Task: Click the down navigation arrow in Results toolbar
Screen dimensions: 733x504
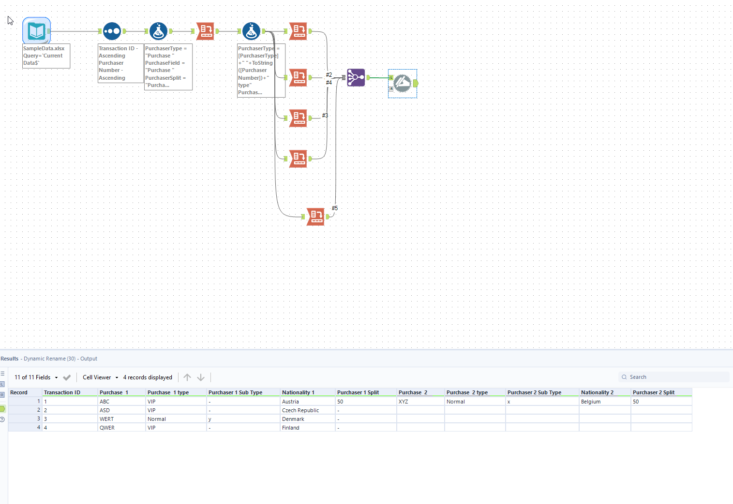Action: [x=201, y=377]
